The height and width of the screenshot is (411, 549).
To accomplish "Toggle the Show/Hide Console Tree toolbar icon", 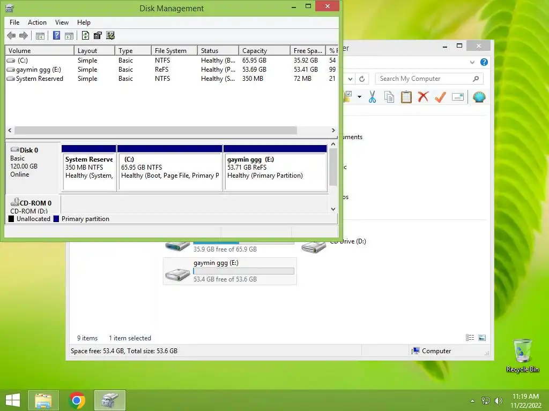I will pos(40,35).
